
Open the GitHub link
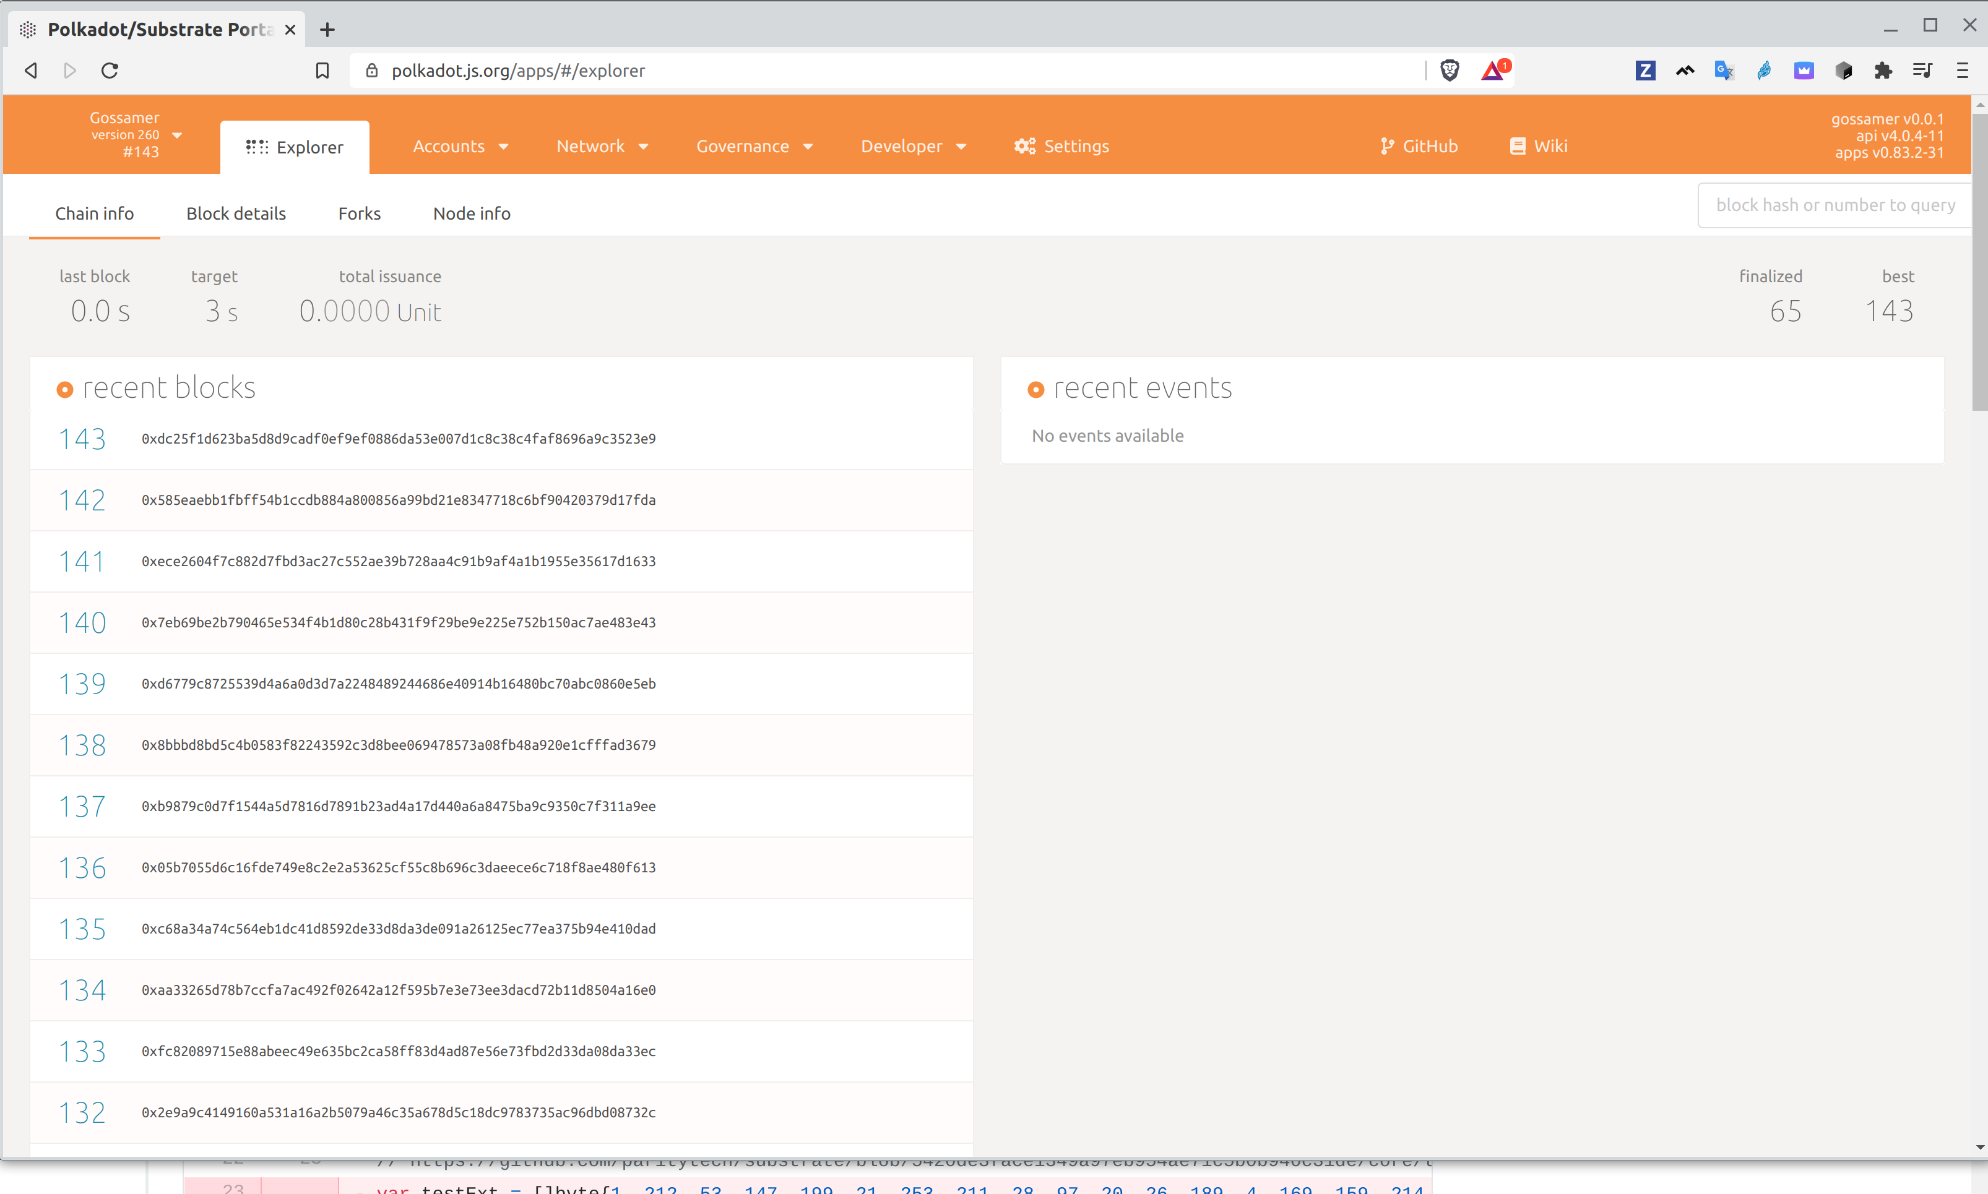point(1418,147)
